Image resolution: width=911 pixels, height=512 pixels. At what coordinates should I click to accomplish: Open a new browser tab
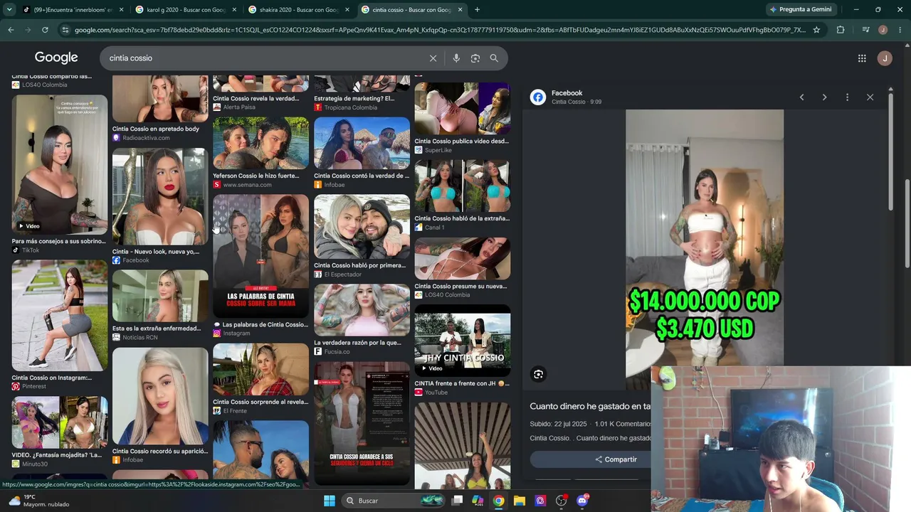pos(477,10)
